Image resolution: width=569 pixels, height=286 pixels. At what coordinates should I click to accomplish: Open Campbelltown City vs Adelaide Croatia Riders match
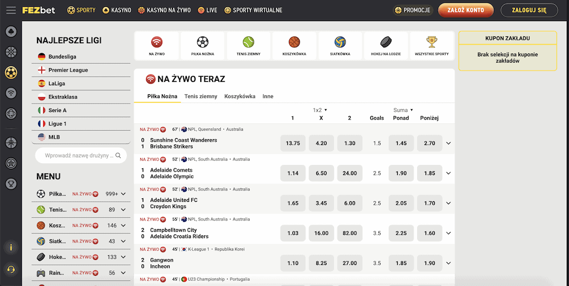(179, 233)
